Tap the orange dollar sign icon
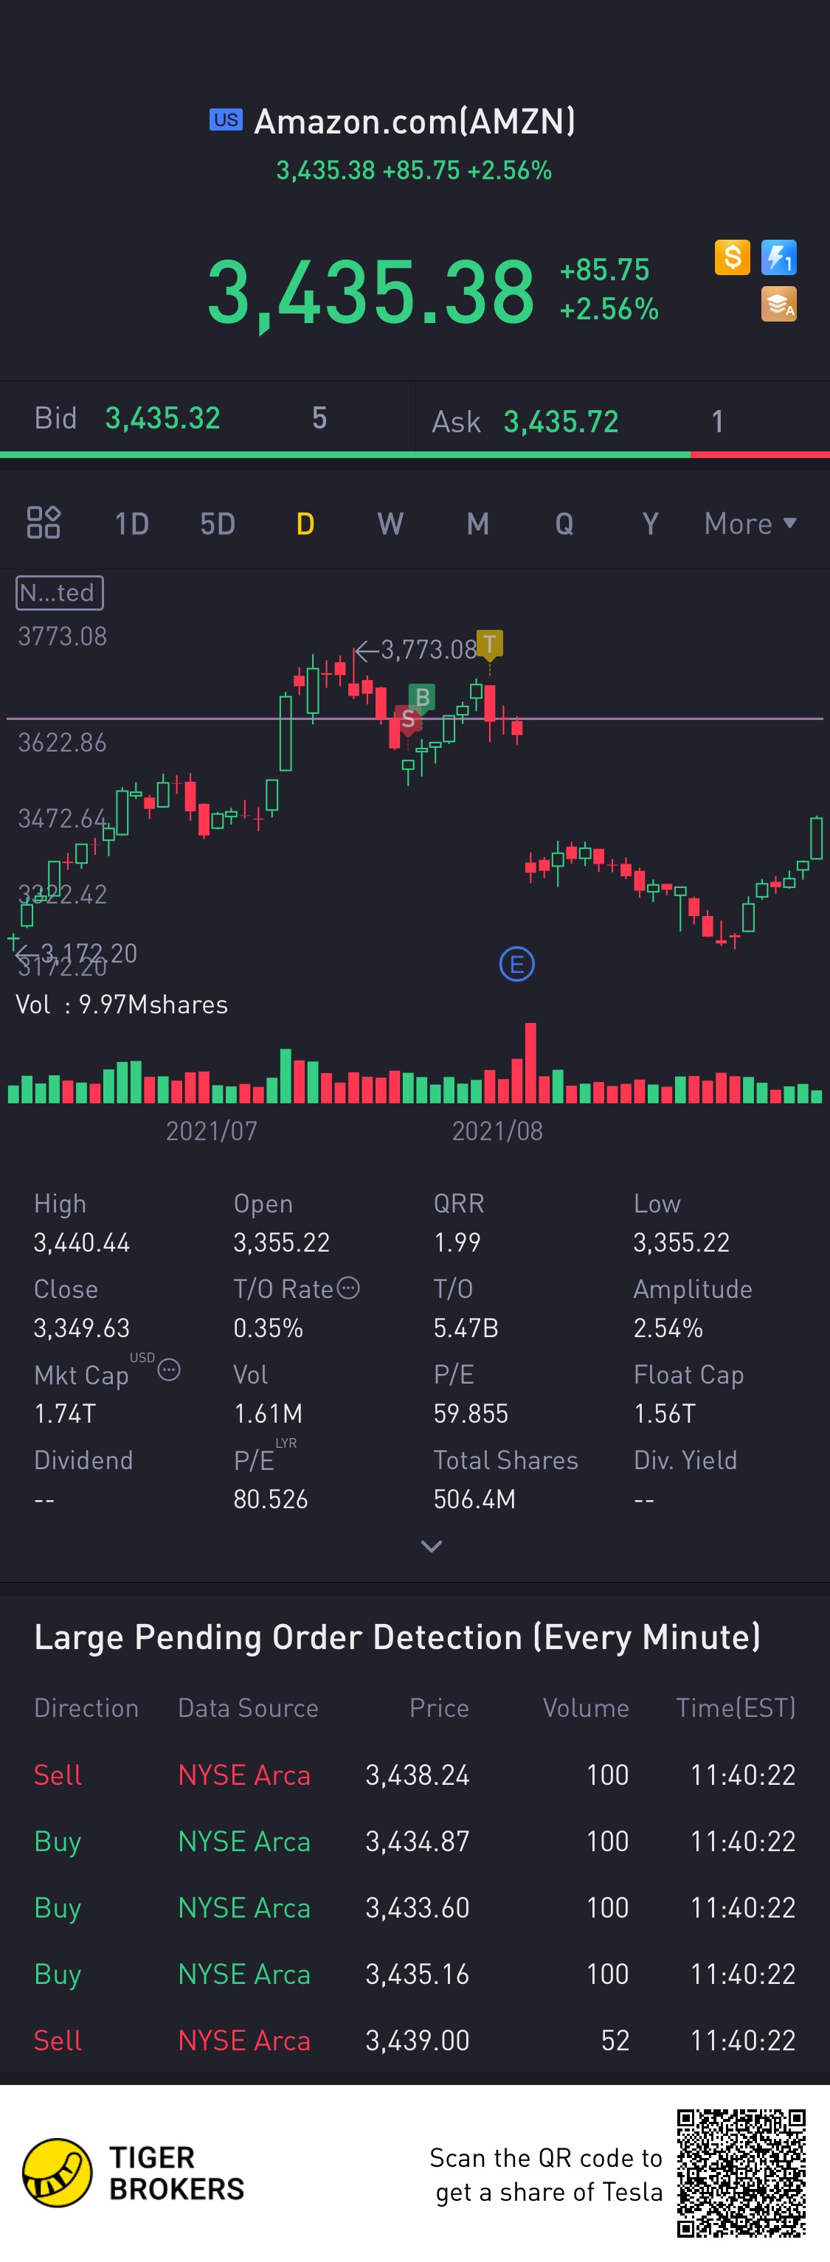The height and width of the screenshot is (2262, 830). click(x=732, y=257)
